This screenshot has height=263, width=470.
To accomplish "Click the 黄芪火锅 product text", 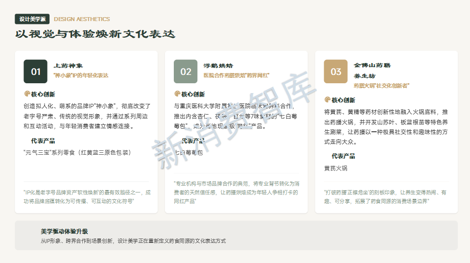I will (x=335, y=168).
